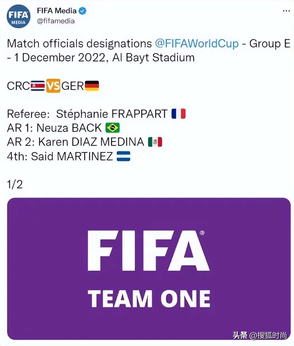This screenshot has height=346, width=294.
Task: Click the Costa Rica flag emoji
Action: (38, 86)
